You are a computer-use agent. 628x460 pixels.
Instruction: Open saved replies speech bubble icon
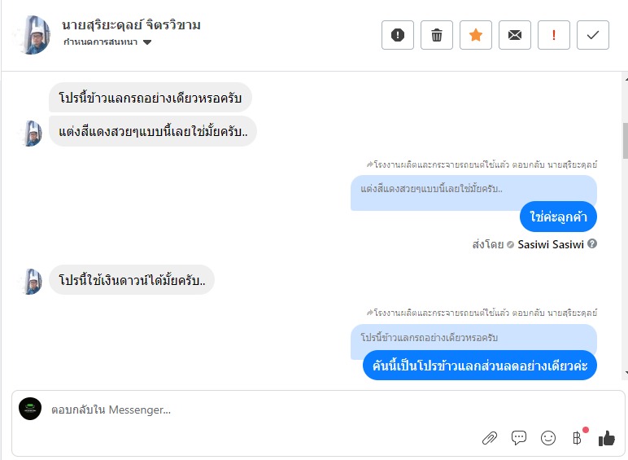pyautogui.click(x=519, y=438)
